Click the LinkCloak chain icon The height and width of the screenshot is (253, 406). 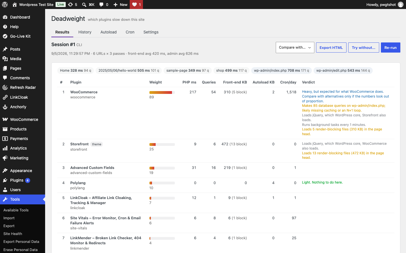5,97
